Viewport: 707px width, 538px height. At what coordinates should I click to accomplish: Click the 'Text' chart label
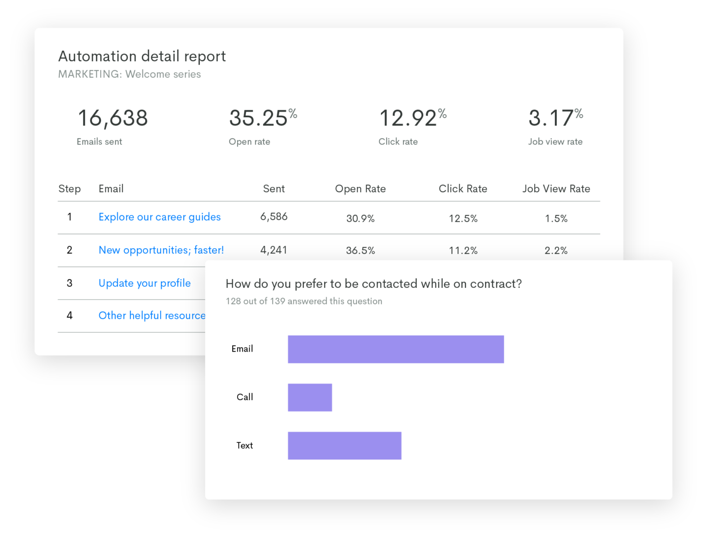click(x=245, y=445)
